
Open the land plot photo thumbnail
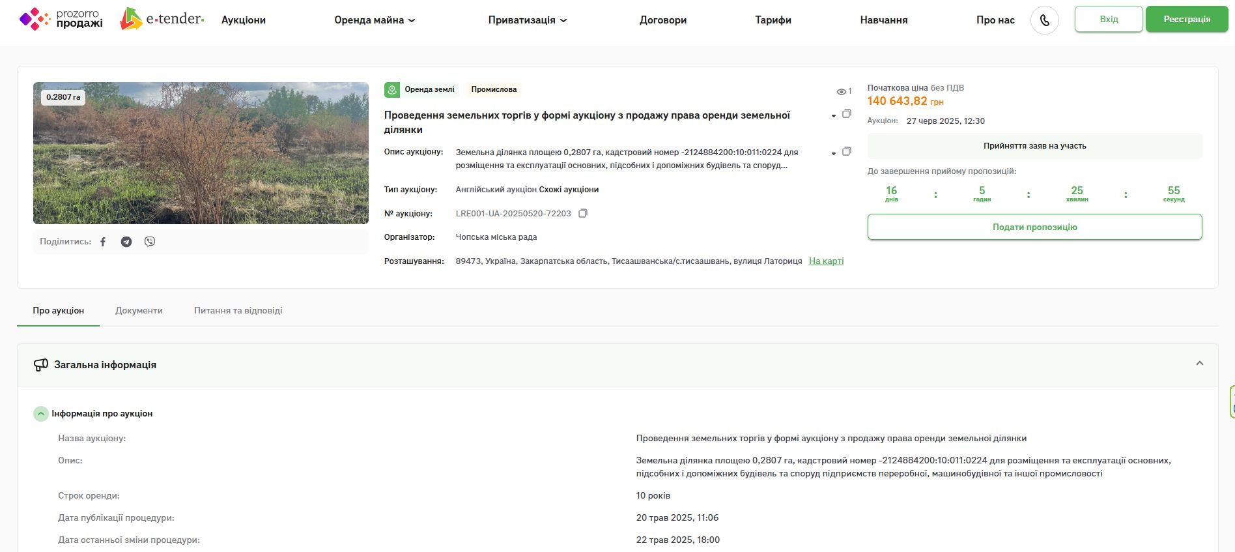tap(201, 153)
